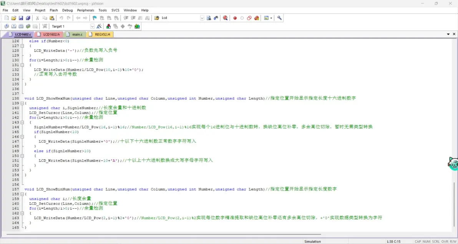
Task: Start the debug session icon
Action: 225,18
